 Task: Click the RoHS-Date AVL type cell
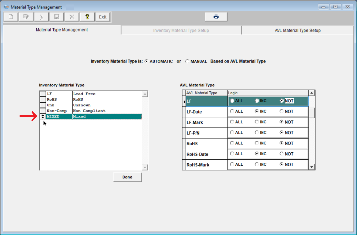(x=206, y=154)
